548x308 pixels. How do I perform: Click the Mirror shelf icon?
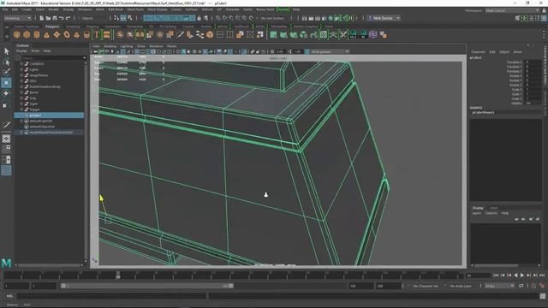(140, 34)
